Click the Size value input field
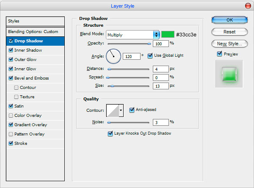Viewport: 254px width, 188px height. pyautogui.click(x=161, y=86)
